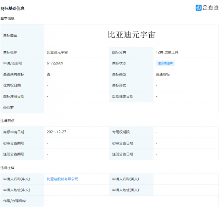Image resolution: width=221 pixels, height=208 pixels.
Task: Click the 普通商标 trademark type value
Action: 163,74
